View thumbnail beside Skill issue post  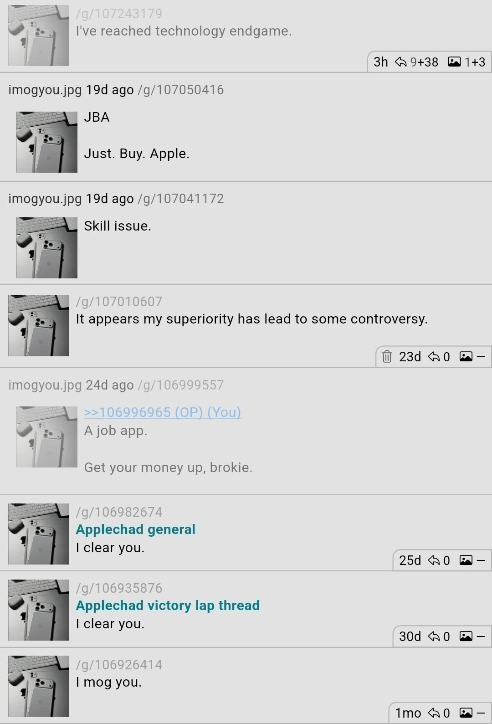pos(47,248)
